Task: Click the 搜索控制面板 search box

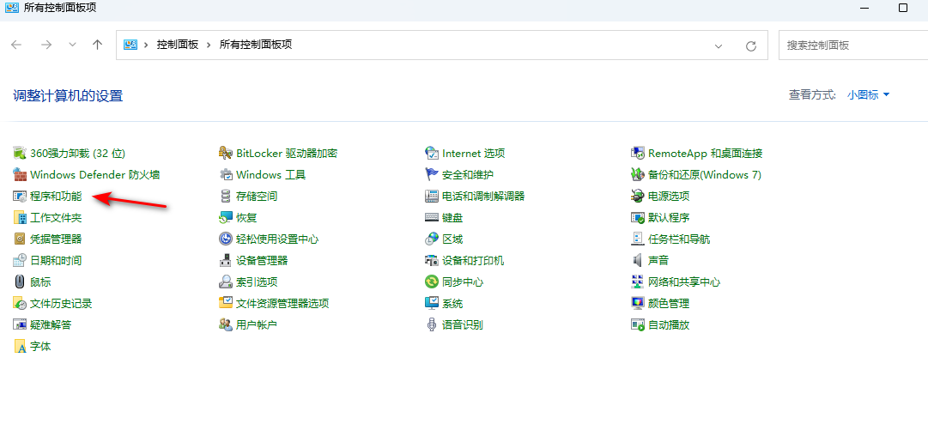Action: 852,45
